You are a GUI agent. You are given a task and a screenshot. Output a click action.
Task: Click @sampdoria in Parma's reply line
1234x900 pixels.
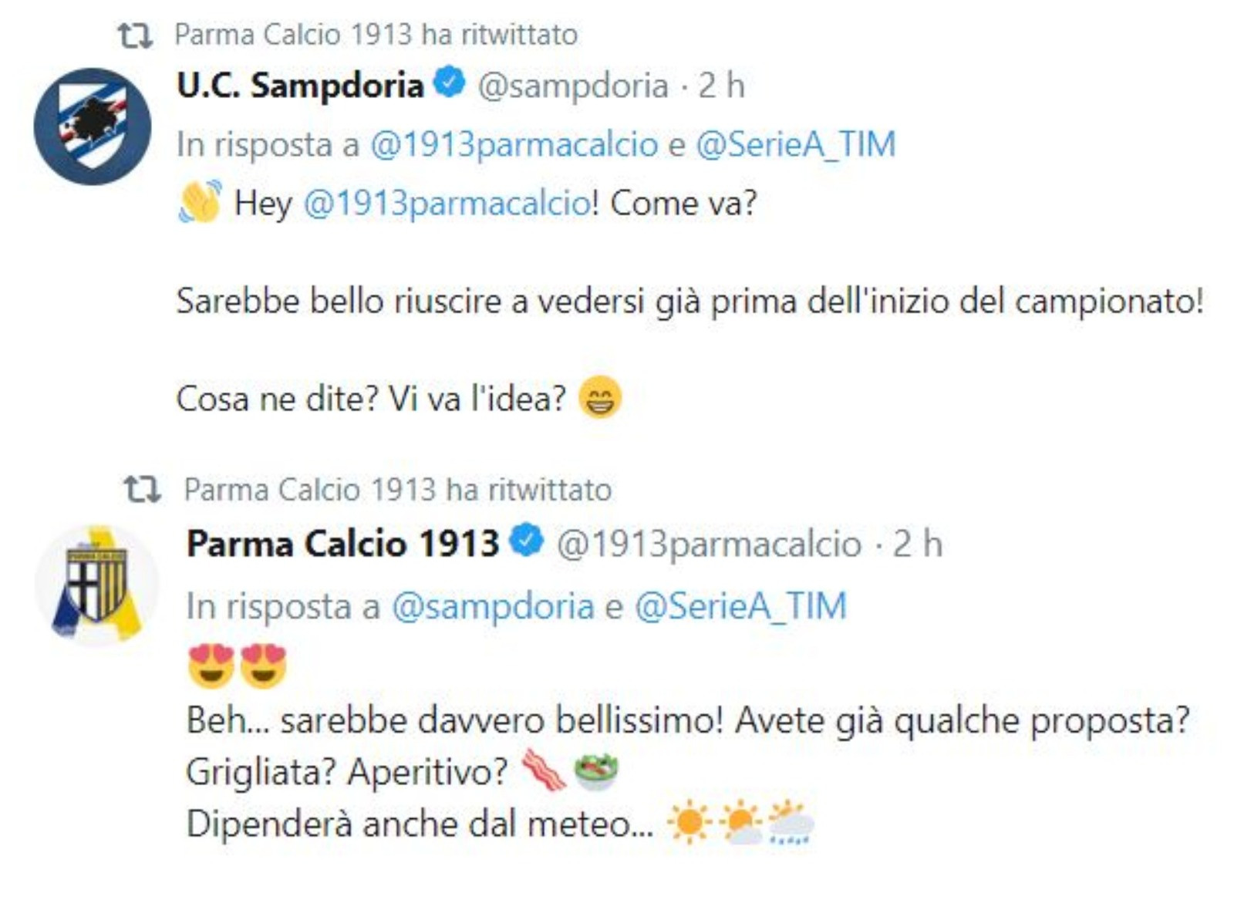(x=493, y=606)
